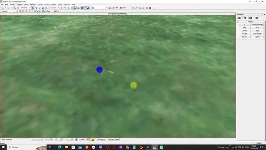Screen dimensions: 266x150
Task: Lock to XY plane
Action: (71, 8)
